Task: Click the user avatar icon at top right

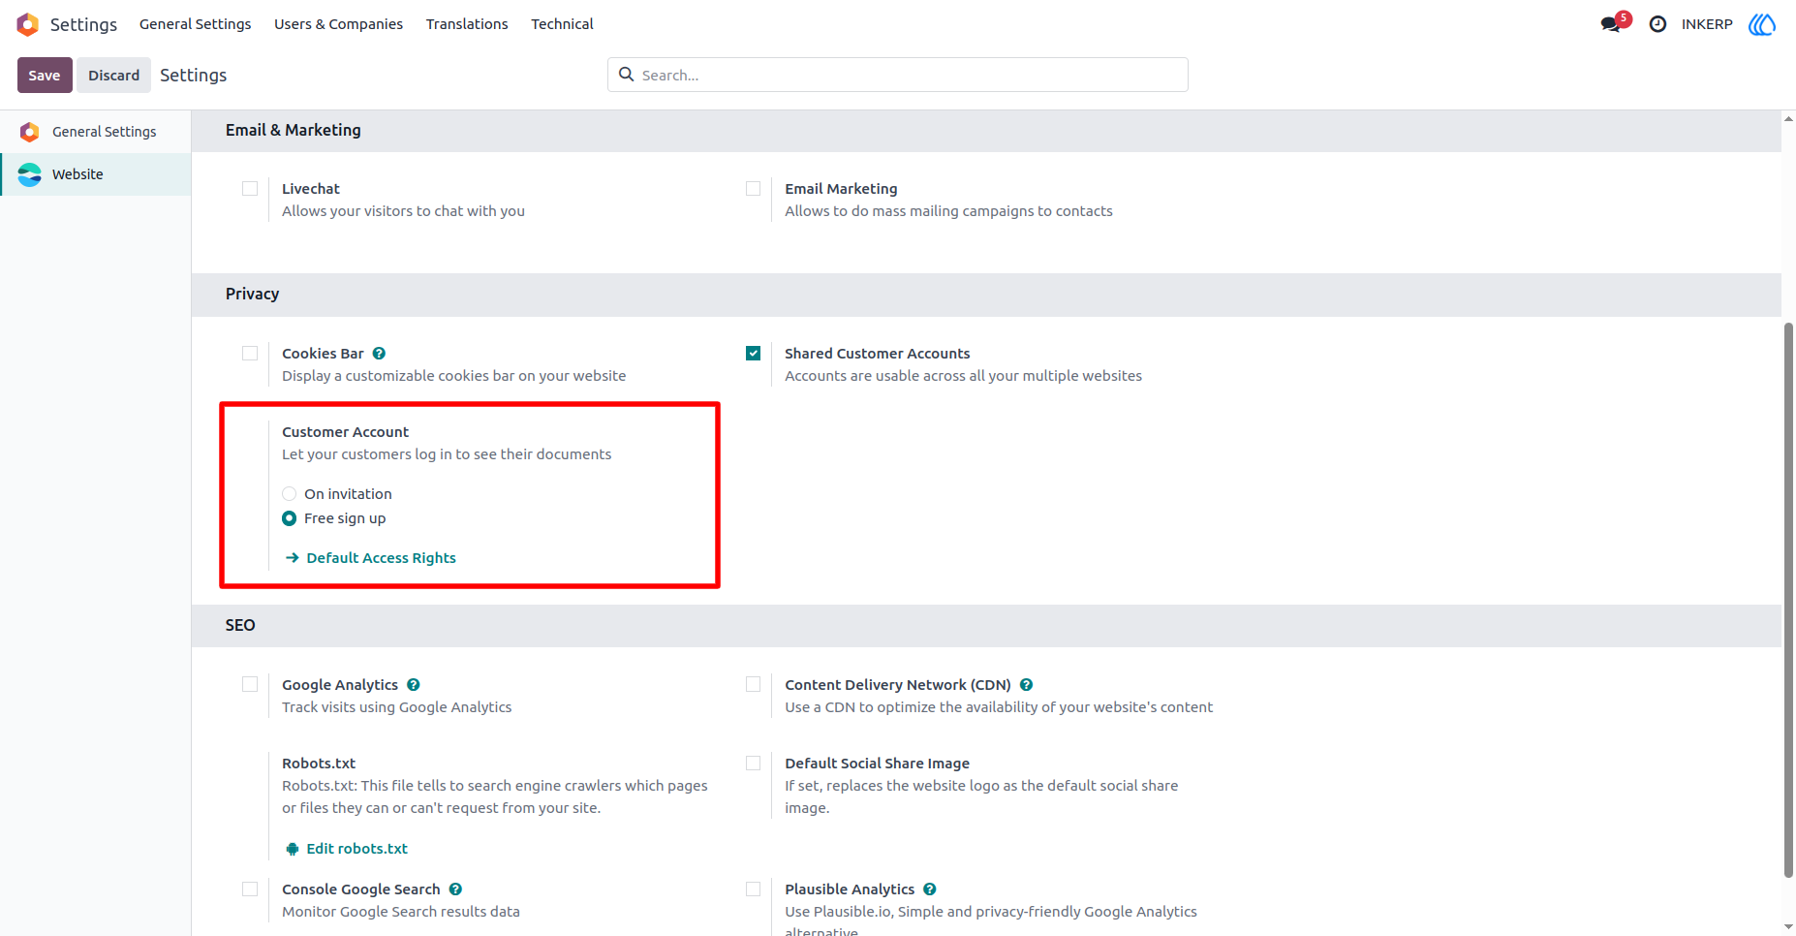Action: click(x=1762, y=24)
